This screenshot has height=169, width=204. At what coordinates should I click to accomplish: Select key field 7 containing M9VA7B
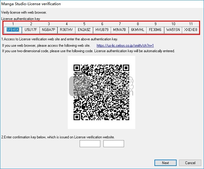pyautogui.click(x=119, y=30)
